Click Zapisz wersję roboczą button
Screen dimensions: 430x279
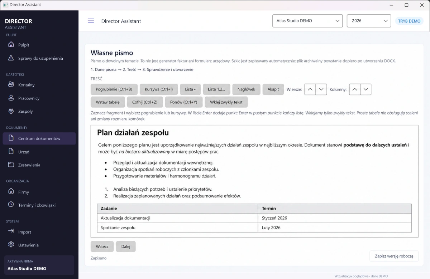(x=394, y=256)
